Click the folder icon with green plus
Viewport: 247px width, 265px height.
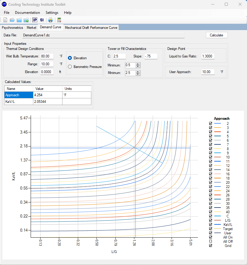pos(26,20)
